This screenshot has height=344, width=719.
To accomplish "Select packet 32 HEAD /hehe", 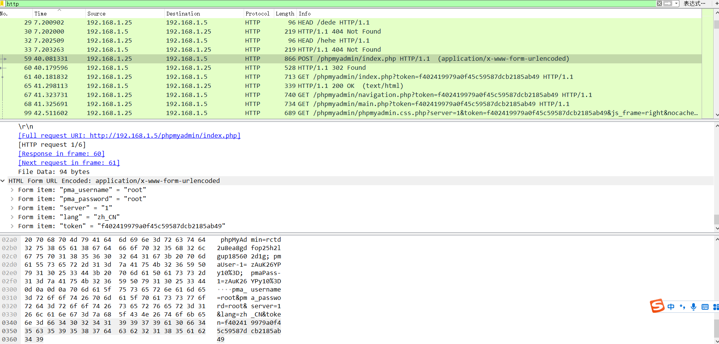I will pos(351,41).
